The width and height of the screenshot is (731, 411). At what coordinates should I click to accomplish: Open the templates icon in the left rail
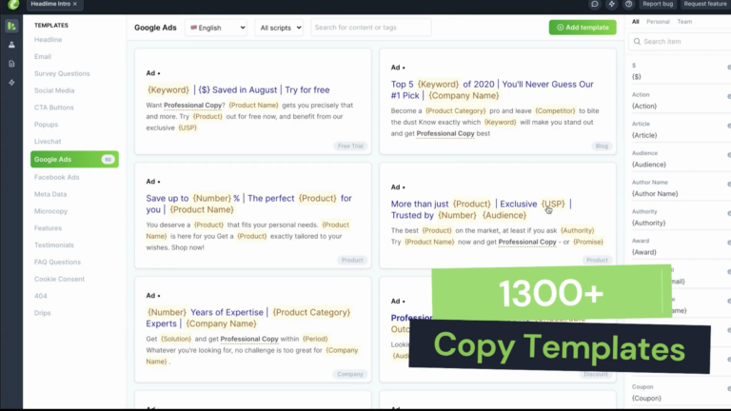coord(11,26)
